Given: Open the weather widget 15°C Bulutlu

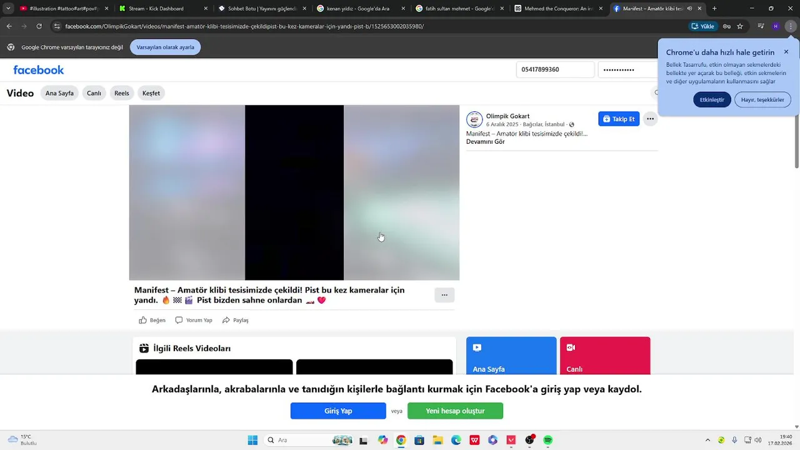Looking at the screenshot, I should coord(22,440).
